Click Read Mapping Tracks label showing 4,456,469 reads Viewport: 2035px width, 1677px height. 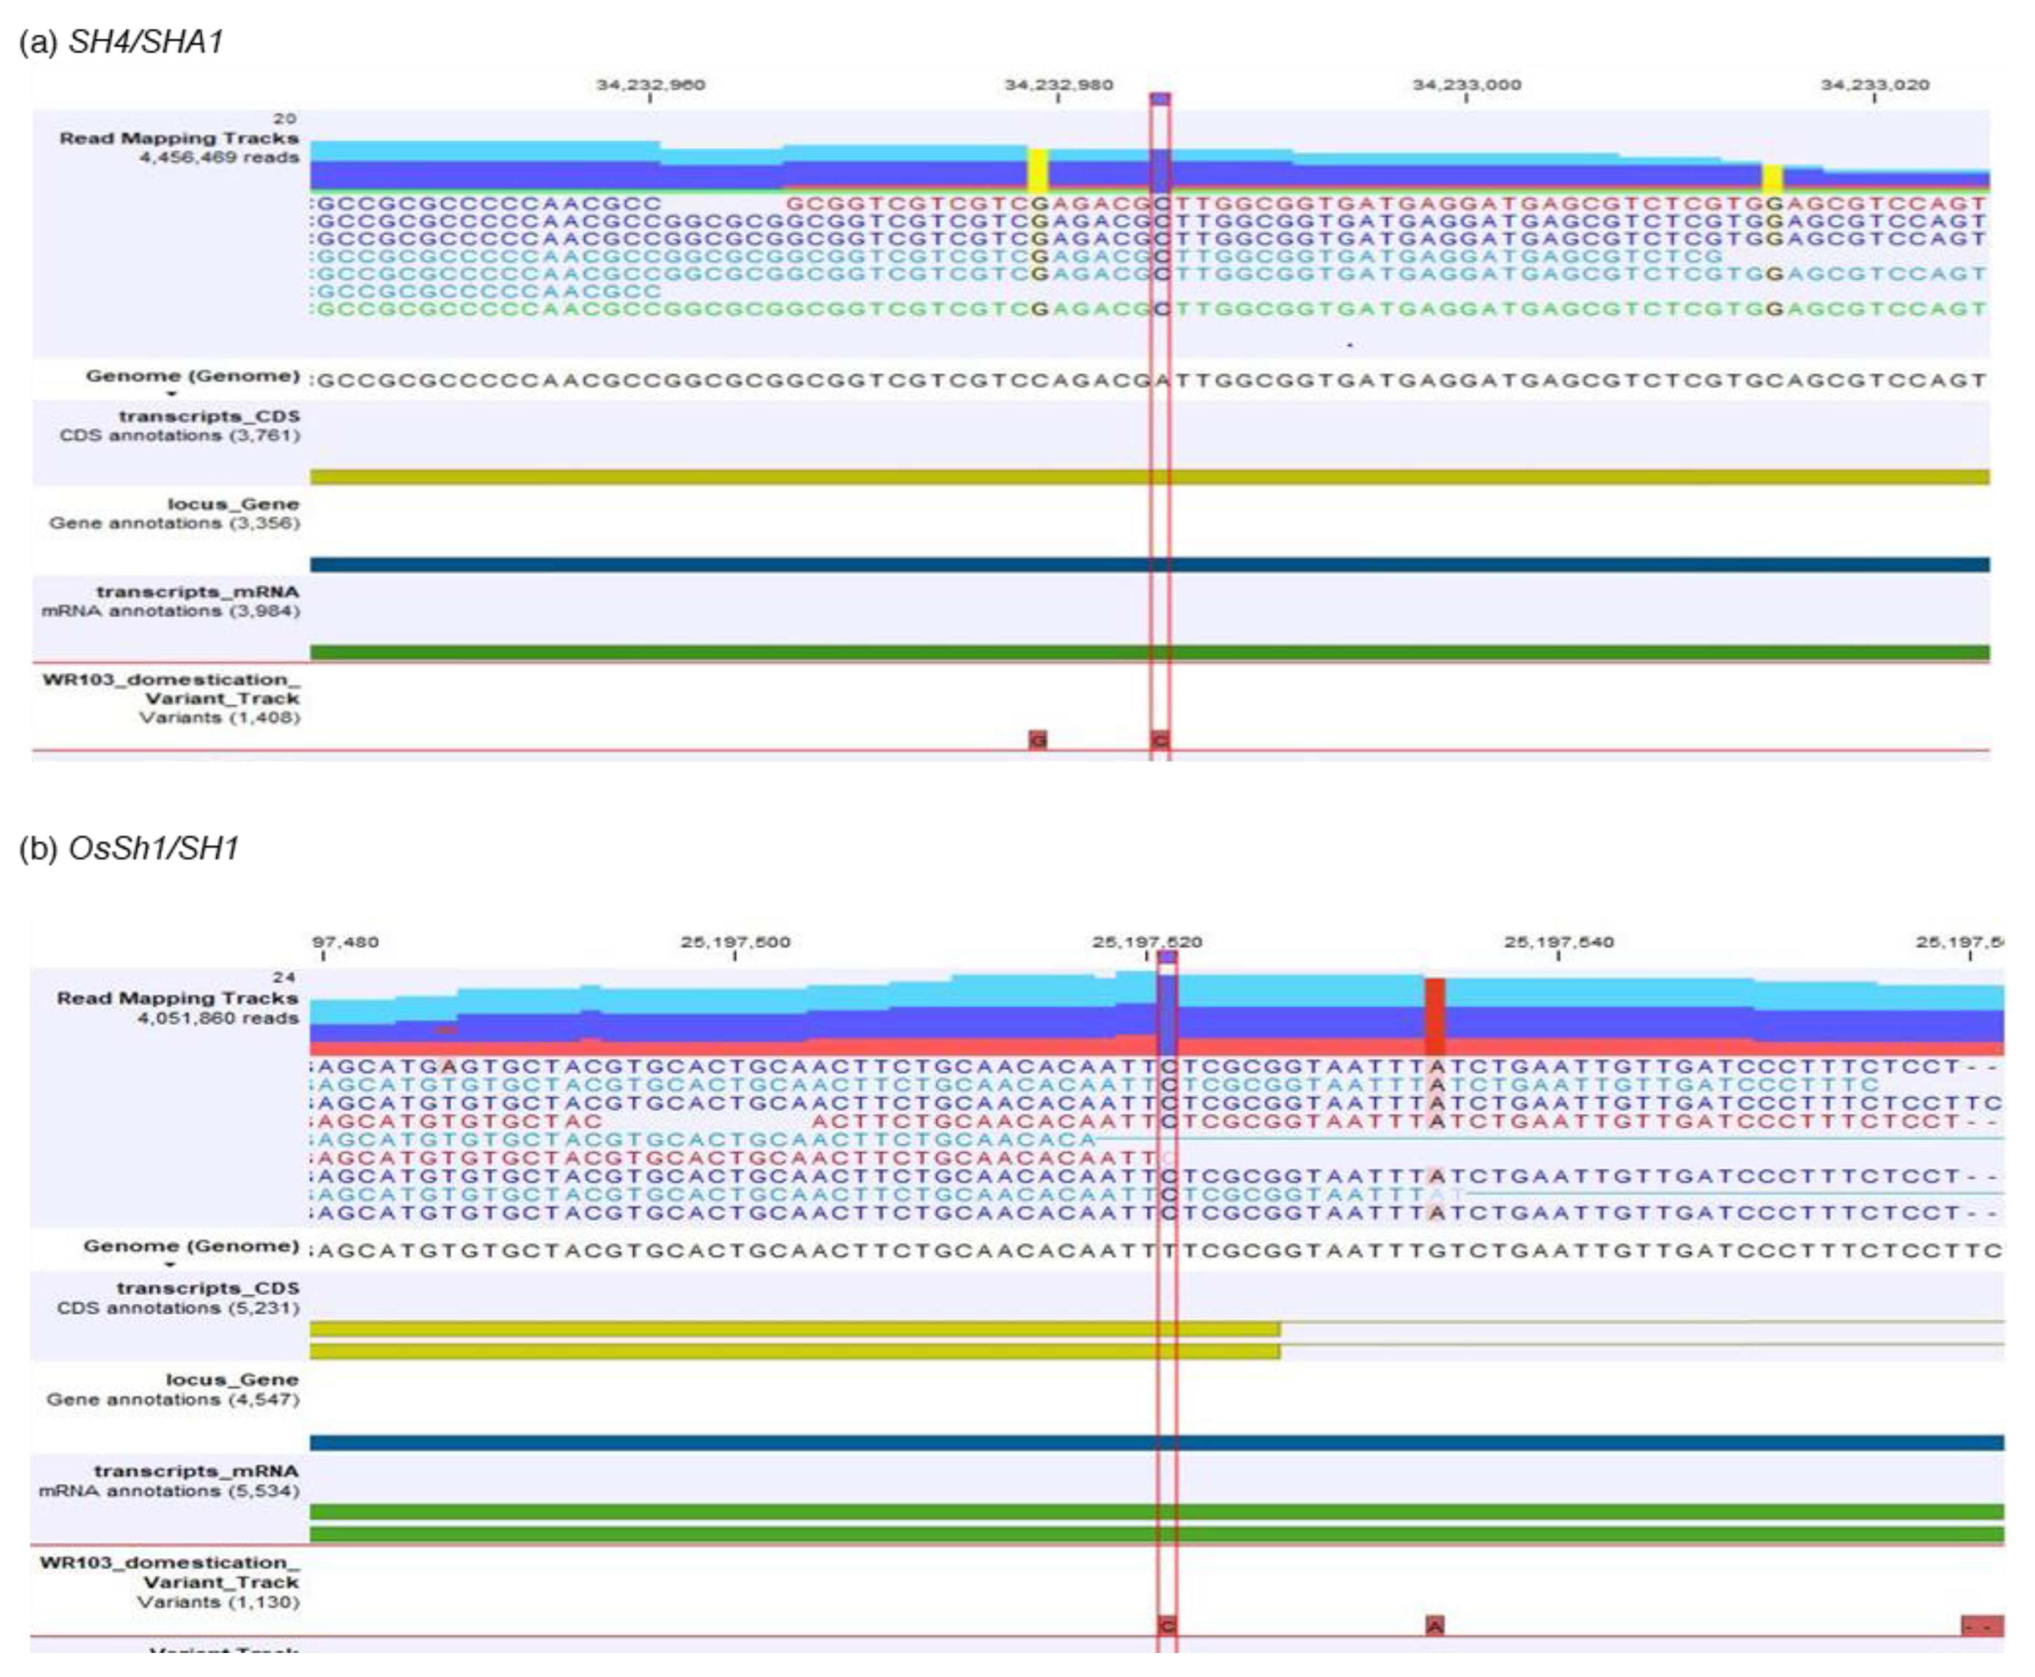click(x=179, y=138)
